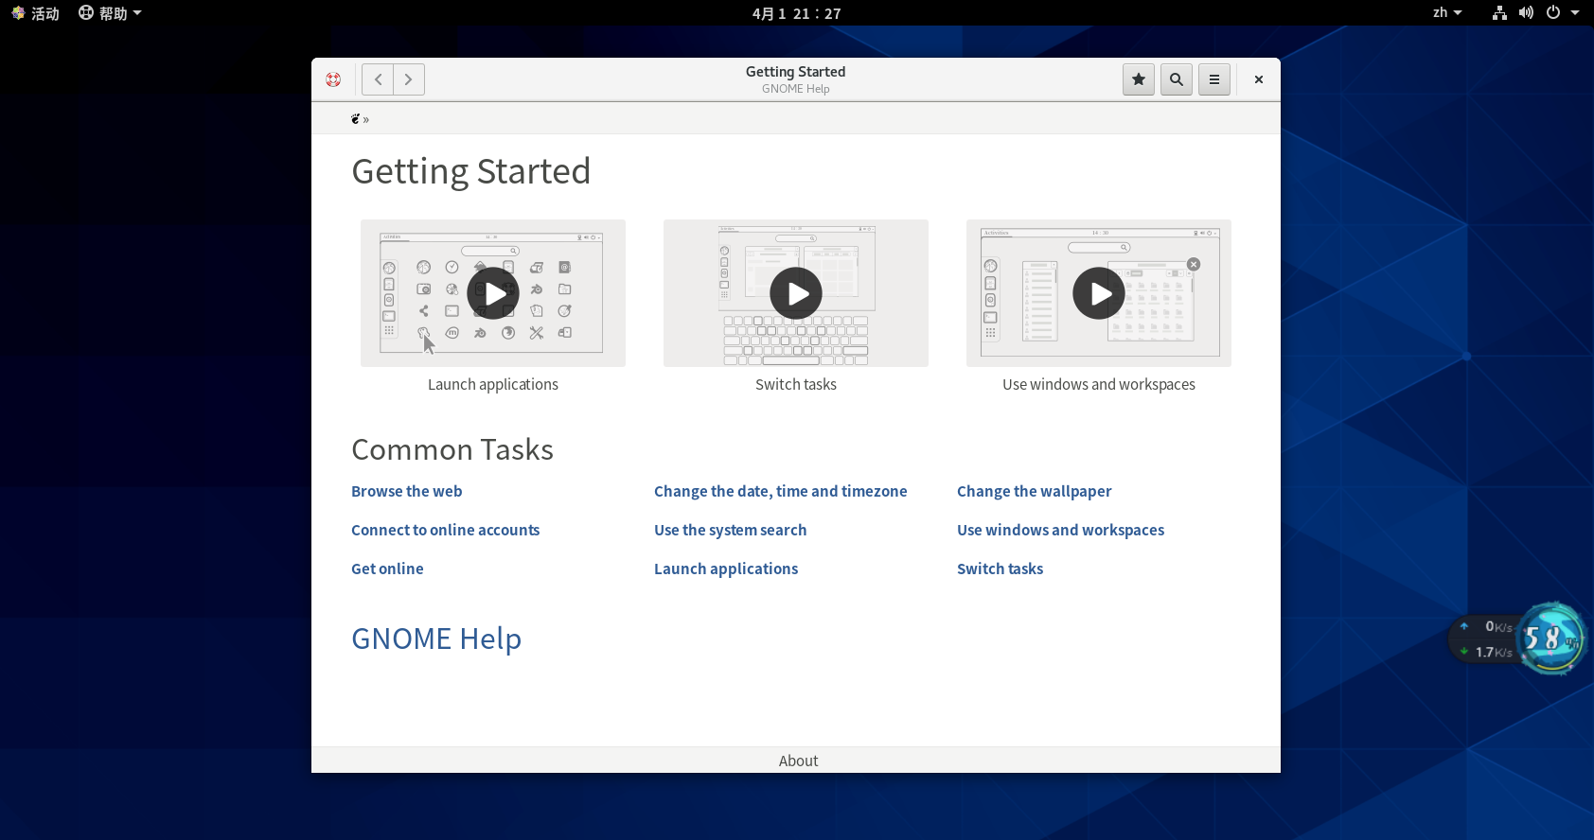The image size is (1594, 840).
Task: Open the 帮助 application menu
Action: click(110, 13)
